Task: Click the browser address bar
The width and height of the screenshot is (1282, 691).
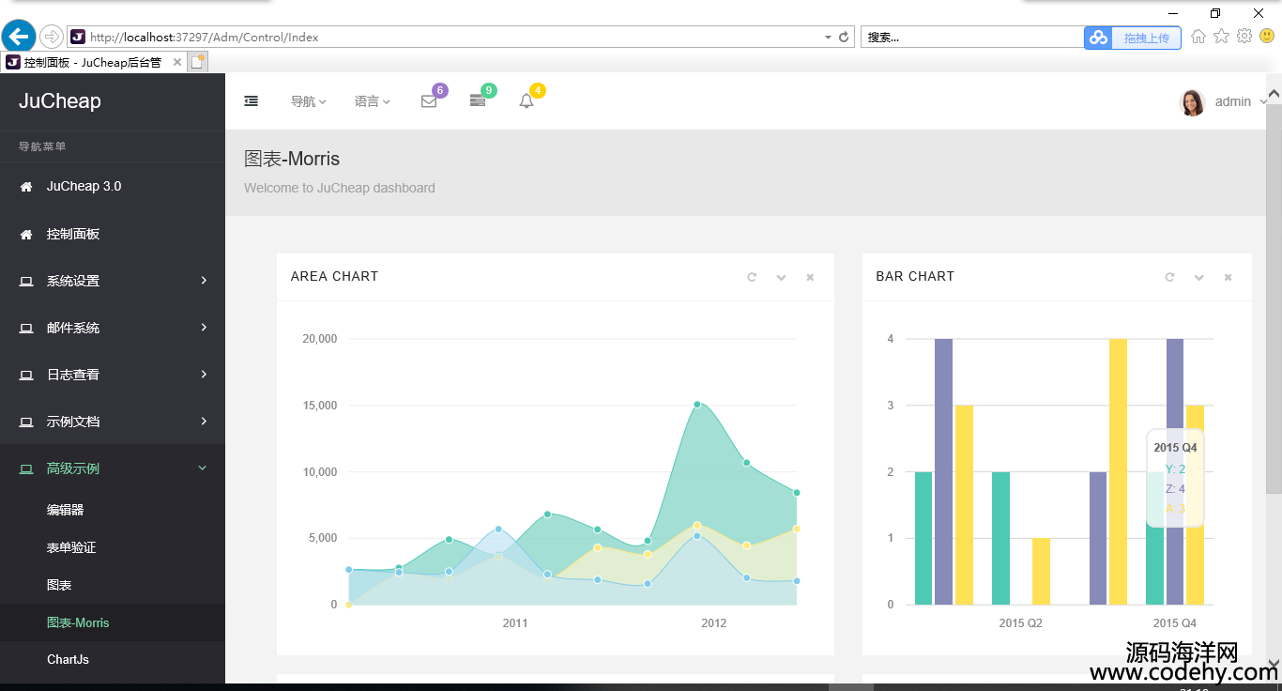Action: point(450,38)
